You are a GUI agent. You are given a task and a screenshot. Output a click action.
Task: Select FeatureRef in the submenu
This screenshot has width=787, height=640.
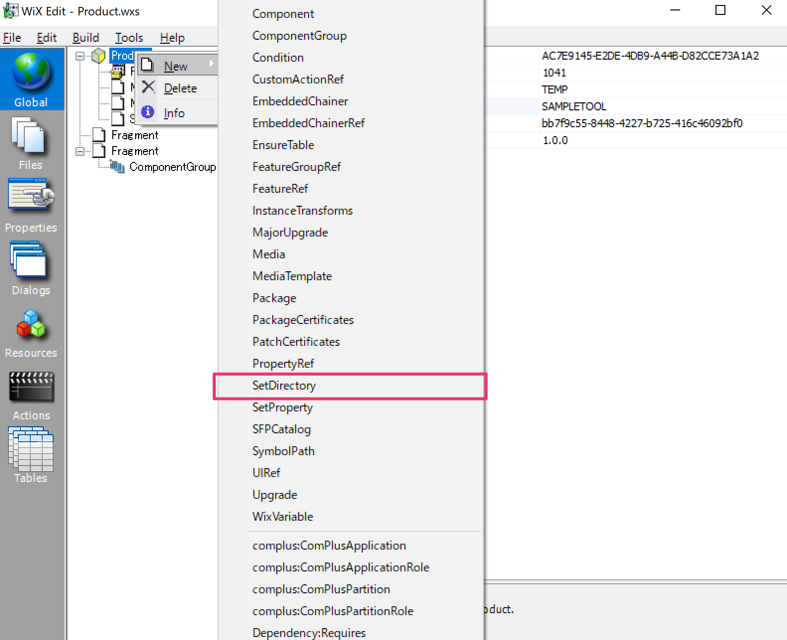point(350,189)
